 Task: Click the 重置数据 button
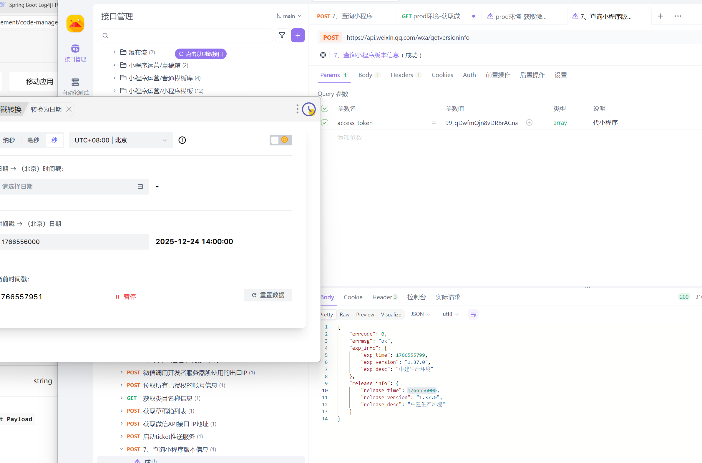coord(268,295)
